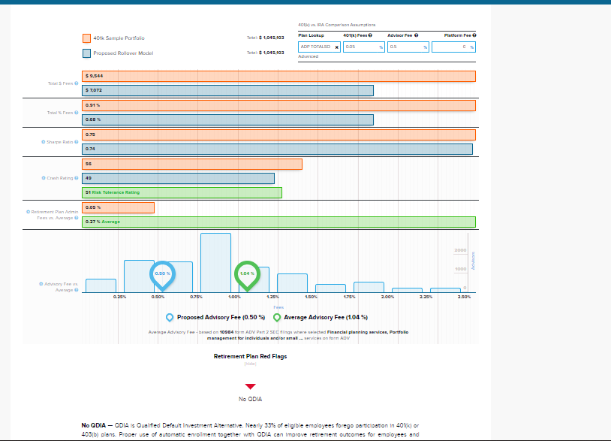Toggle Proposed Rollover Model legend swatch
Screen dimensions: 611x441
pyautogui.click(x=86, y=53)
